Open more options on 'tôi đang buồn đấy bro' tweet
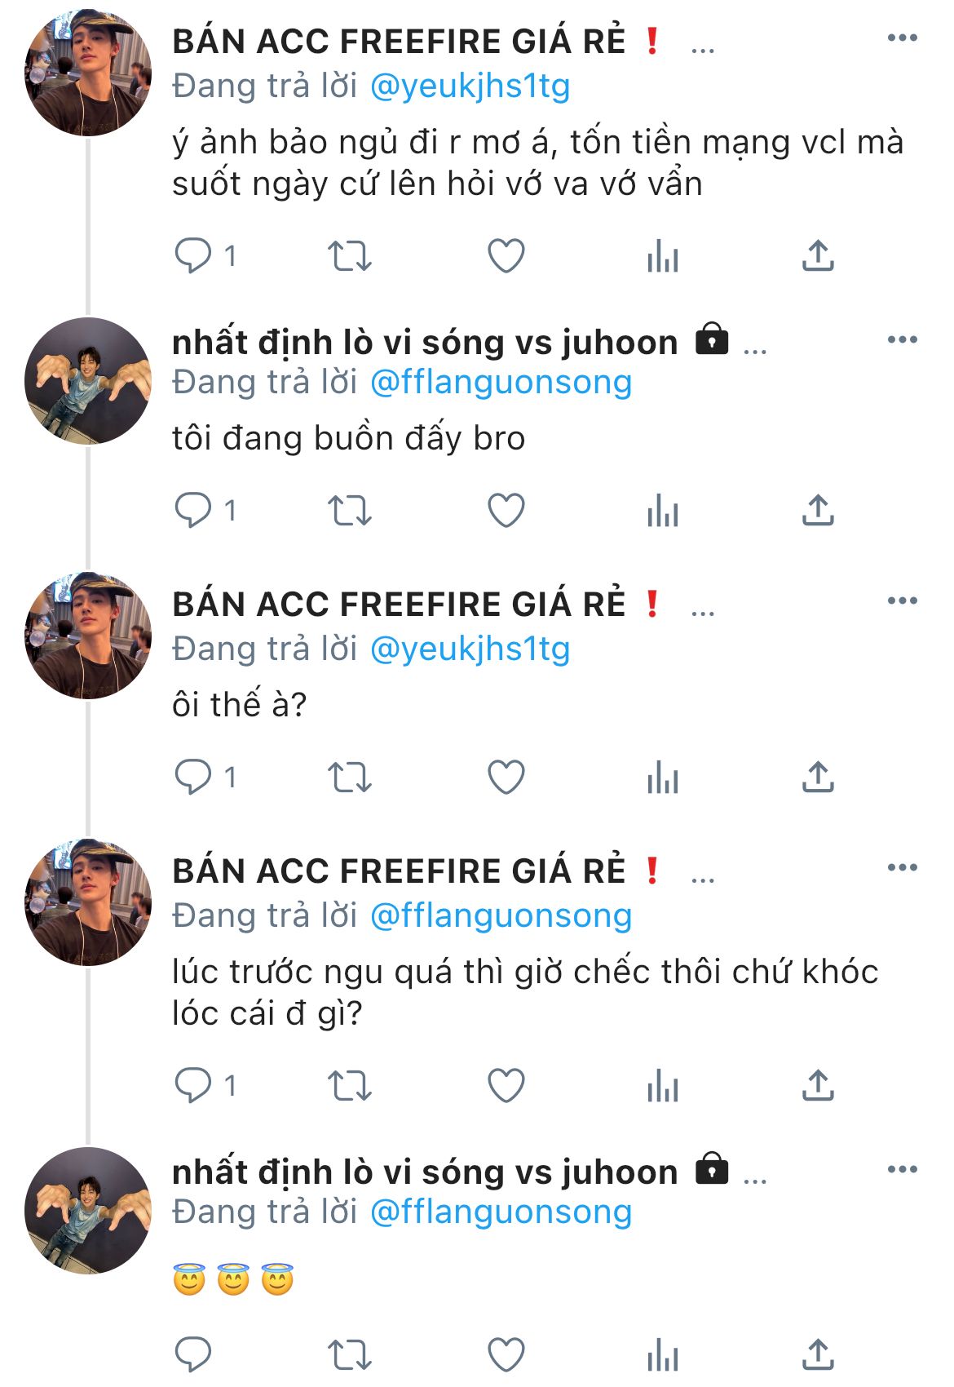The width and height of the screenshot is (954, 1387). click(x=902, y=339)
